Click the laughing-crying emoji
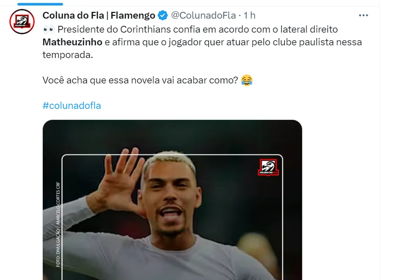Screen dimensions: 394x280 (247, 80)
